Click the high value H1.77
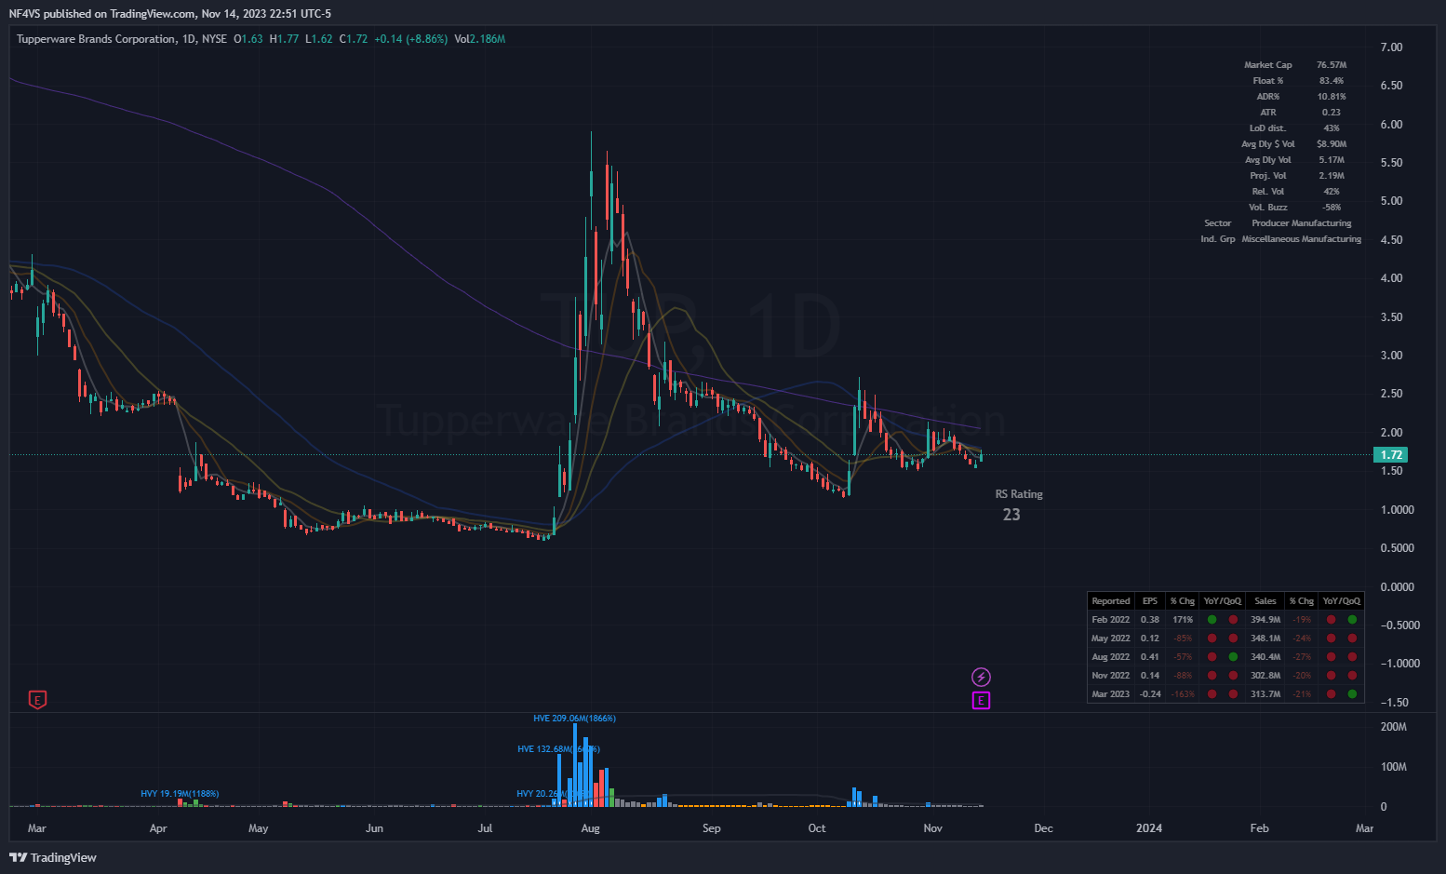The image size is (1446, 874). 284,39
